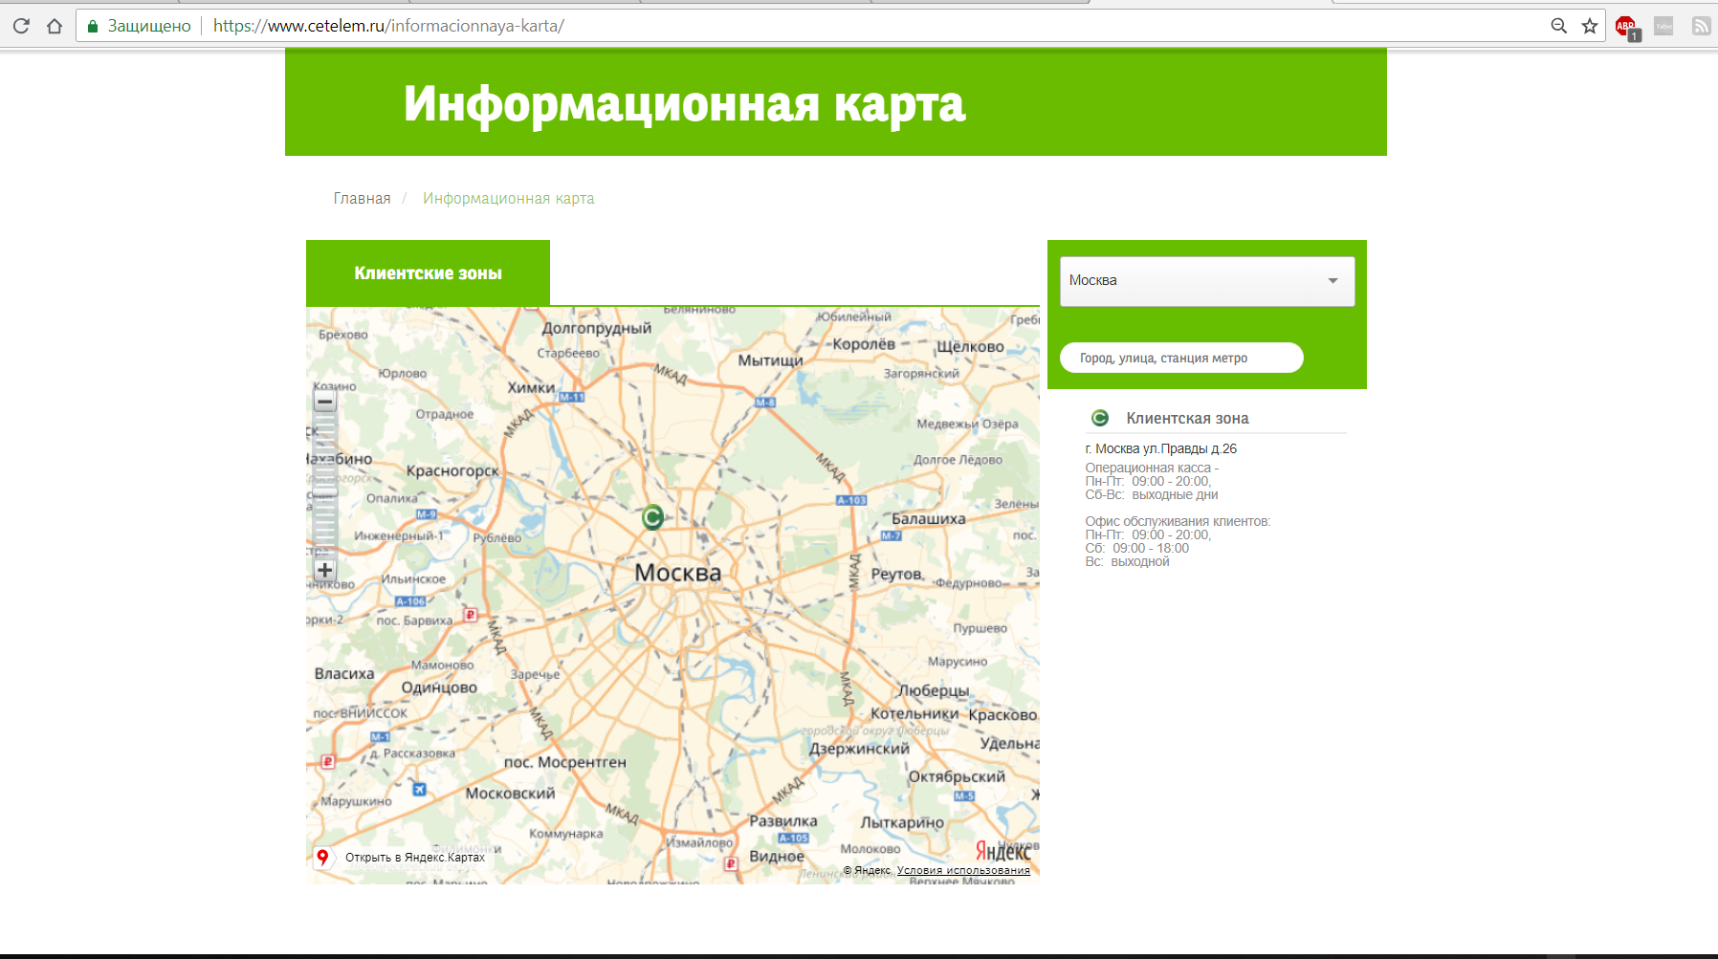Click the Мытищи label on the map
1718x959 pixels.
[x=770, y=360]
